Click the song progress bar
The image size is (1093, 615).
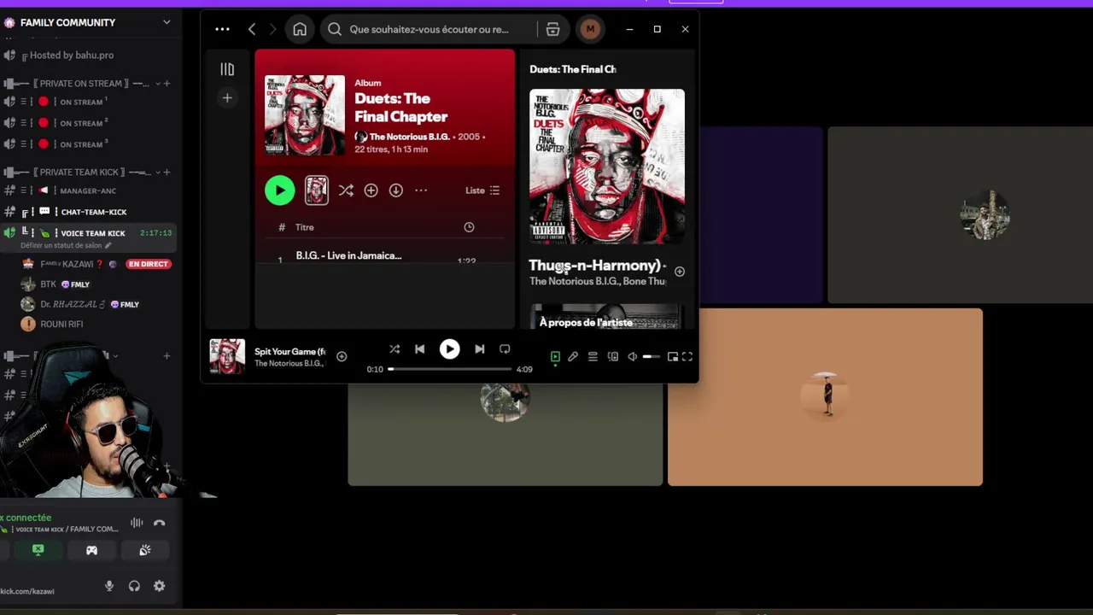tap(450, 369)
